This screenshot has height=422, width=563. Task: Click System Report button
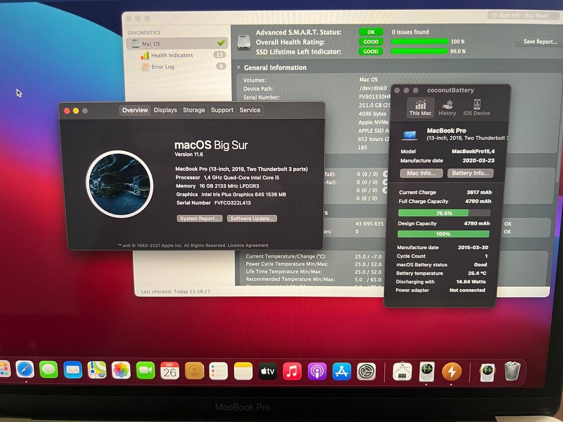(x=199, y=218)
